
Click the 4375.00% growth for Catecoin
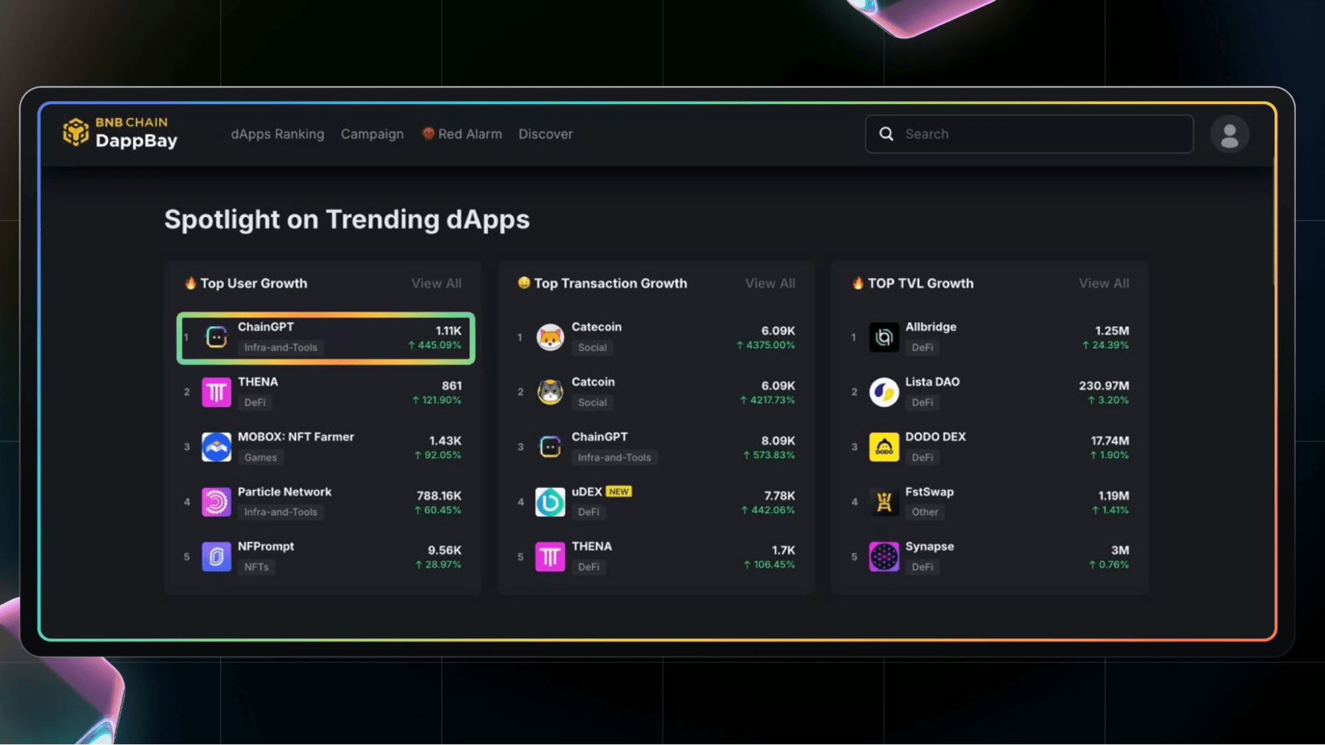tap(766, 345)
